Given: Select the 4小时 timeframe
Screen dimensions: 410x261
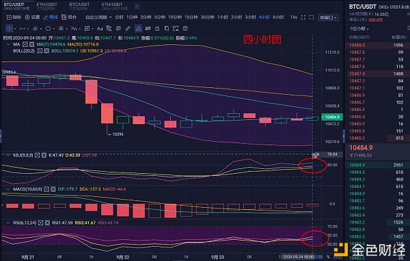Looking at the screenshot, I should (264, 17).
